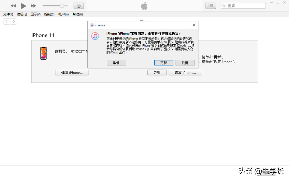
Task: Click the volume slider knob
Action: click(x=62, y=6)
